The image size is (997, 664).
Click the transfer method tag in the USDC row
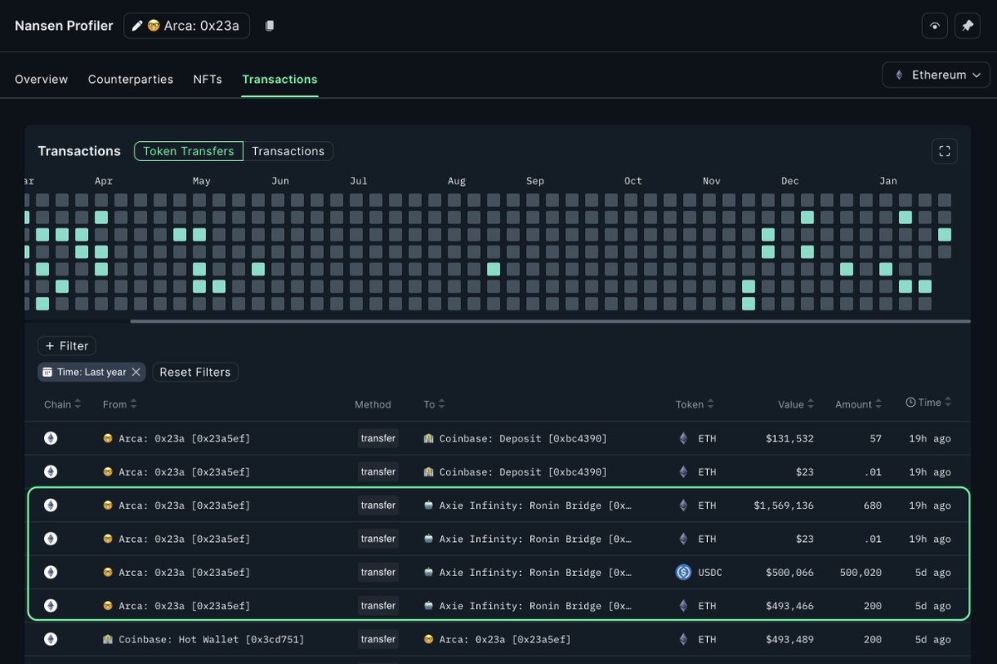[378, 572]
